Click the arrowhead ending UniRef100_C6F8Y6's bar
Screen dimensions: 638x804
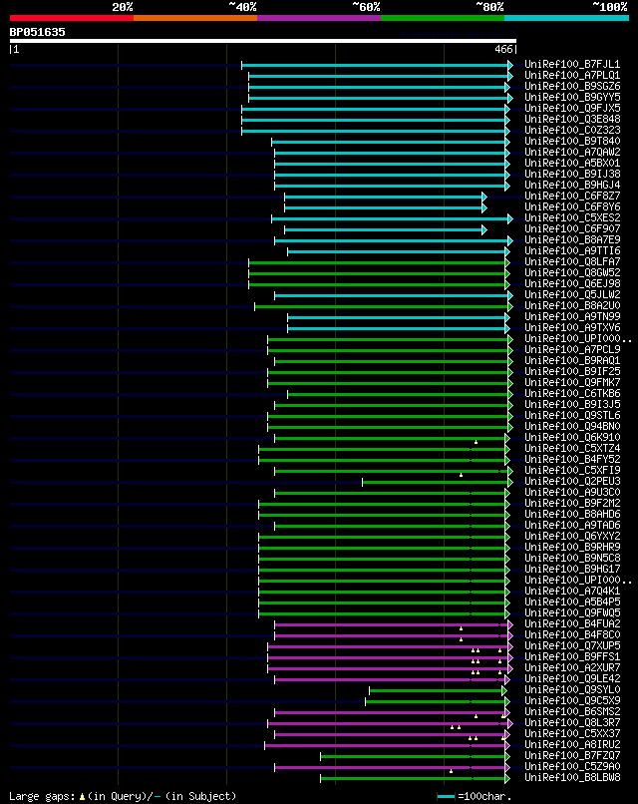pyautogui.click(x=484, y=207)
